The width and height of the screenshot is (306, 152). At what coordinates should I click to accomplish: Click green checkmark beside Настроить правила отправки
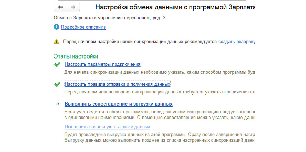click(x=57, y=84)
